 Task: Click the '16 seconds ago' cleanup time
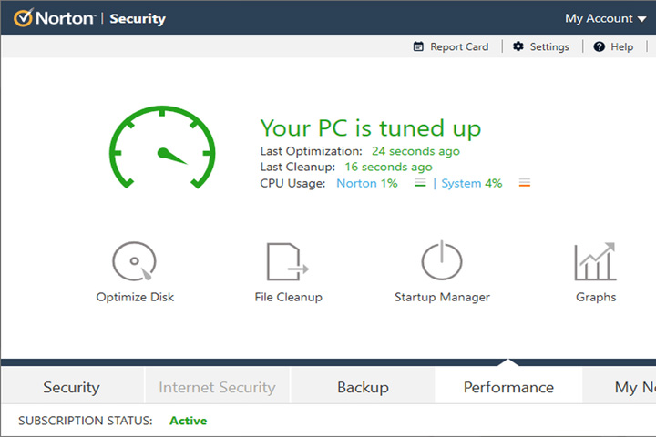(x=388, y=167)
